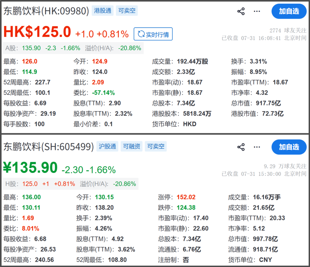Click 52周最低 100.1 value

pyautogui.click(x=42, y=93)
